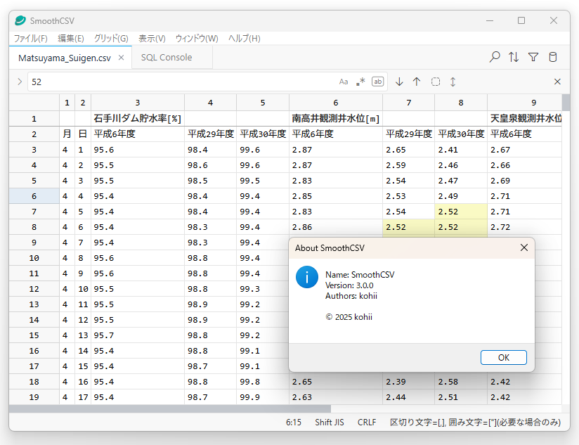Open the filter tool from the toolbar

click(x=533, y=57)
